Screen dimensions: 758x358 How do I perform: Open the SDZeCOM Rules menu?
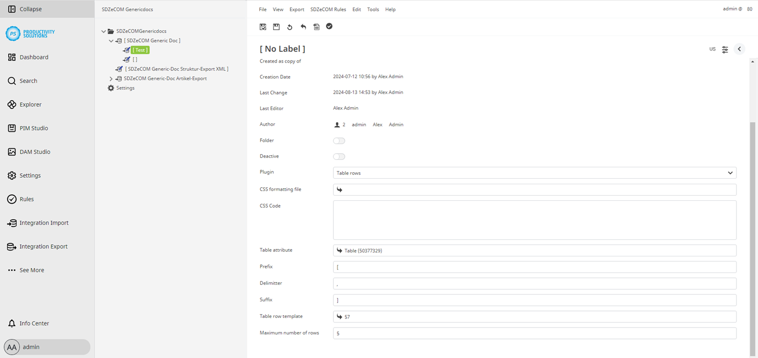[x=328, y=9]
